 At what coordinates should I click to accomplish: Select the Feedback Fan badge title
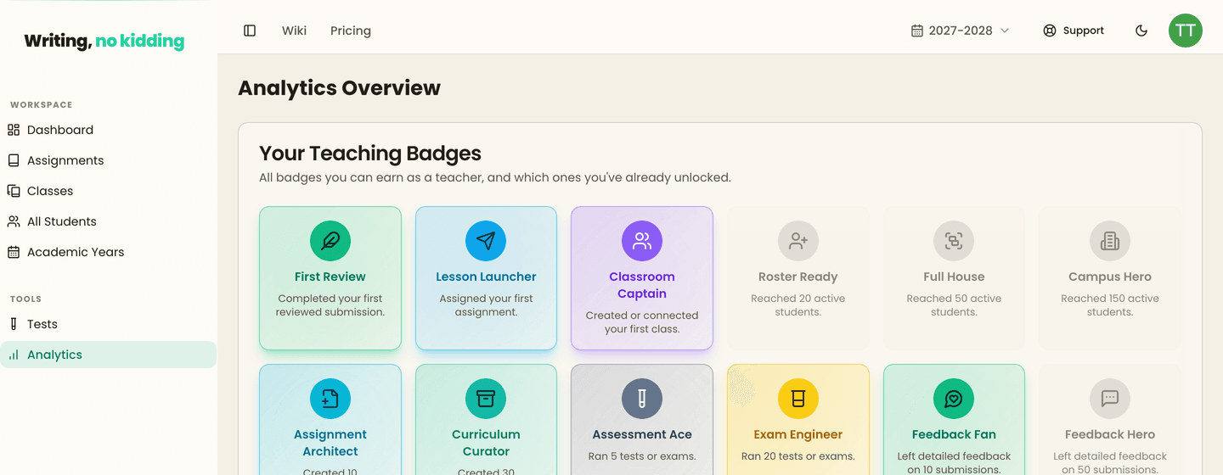coord(954,434)
